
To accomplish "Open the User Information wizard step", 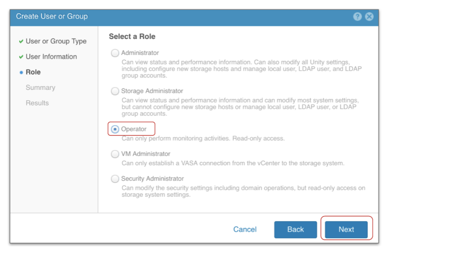I will [x=51, y=57].
